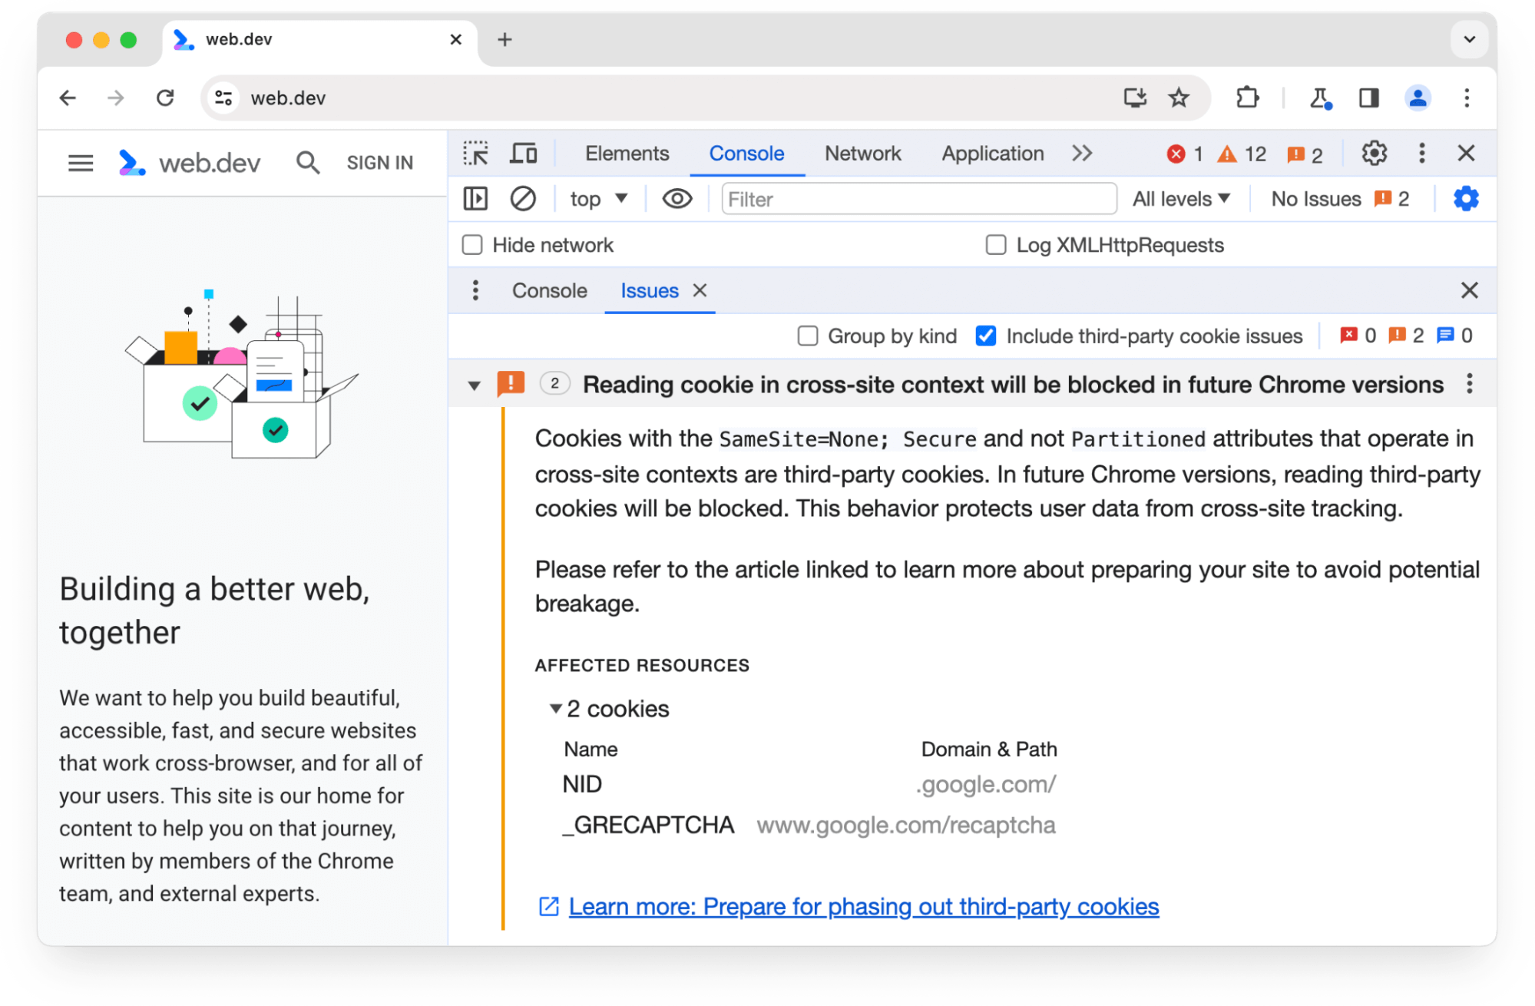The image size is (1535, 1006).
Task: Click the DevTools settings gear icon
Action: click(1372, 153)
